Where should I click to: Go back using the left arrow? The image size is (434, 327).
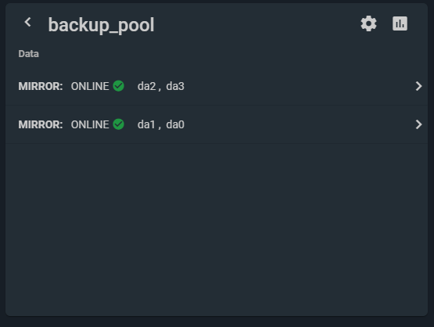pyautogui.click(x=27, y=22)
